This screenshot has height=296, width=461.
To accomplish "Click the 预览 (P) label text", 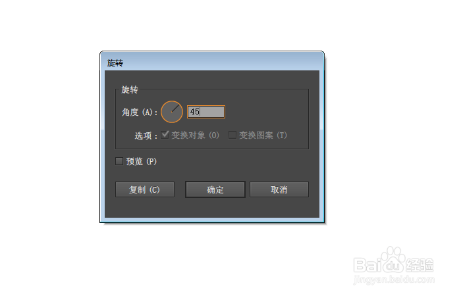I will coord(142,162).
